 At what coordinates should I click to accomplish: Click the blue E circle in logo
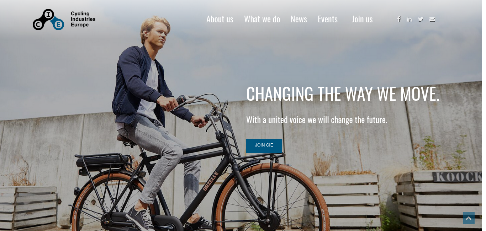(58, 24)
